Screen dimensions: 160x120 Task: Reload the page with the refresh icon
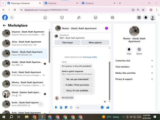(x=15, y=10)
